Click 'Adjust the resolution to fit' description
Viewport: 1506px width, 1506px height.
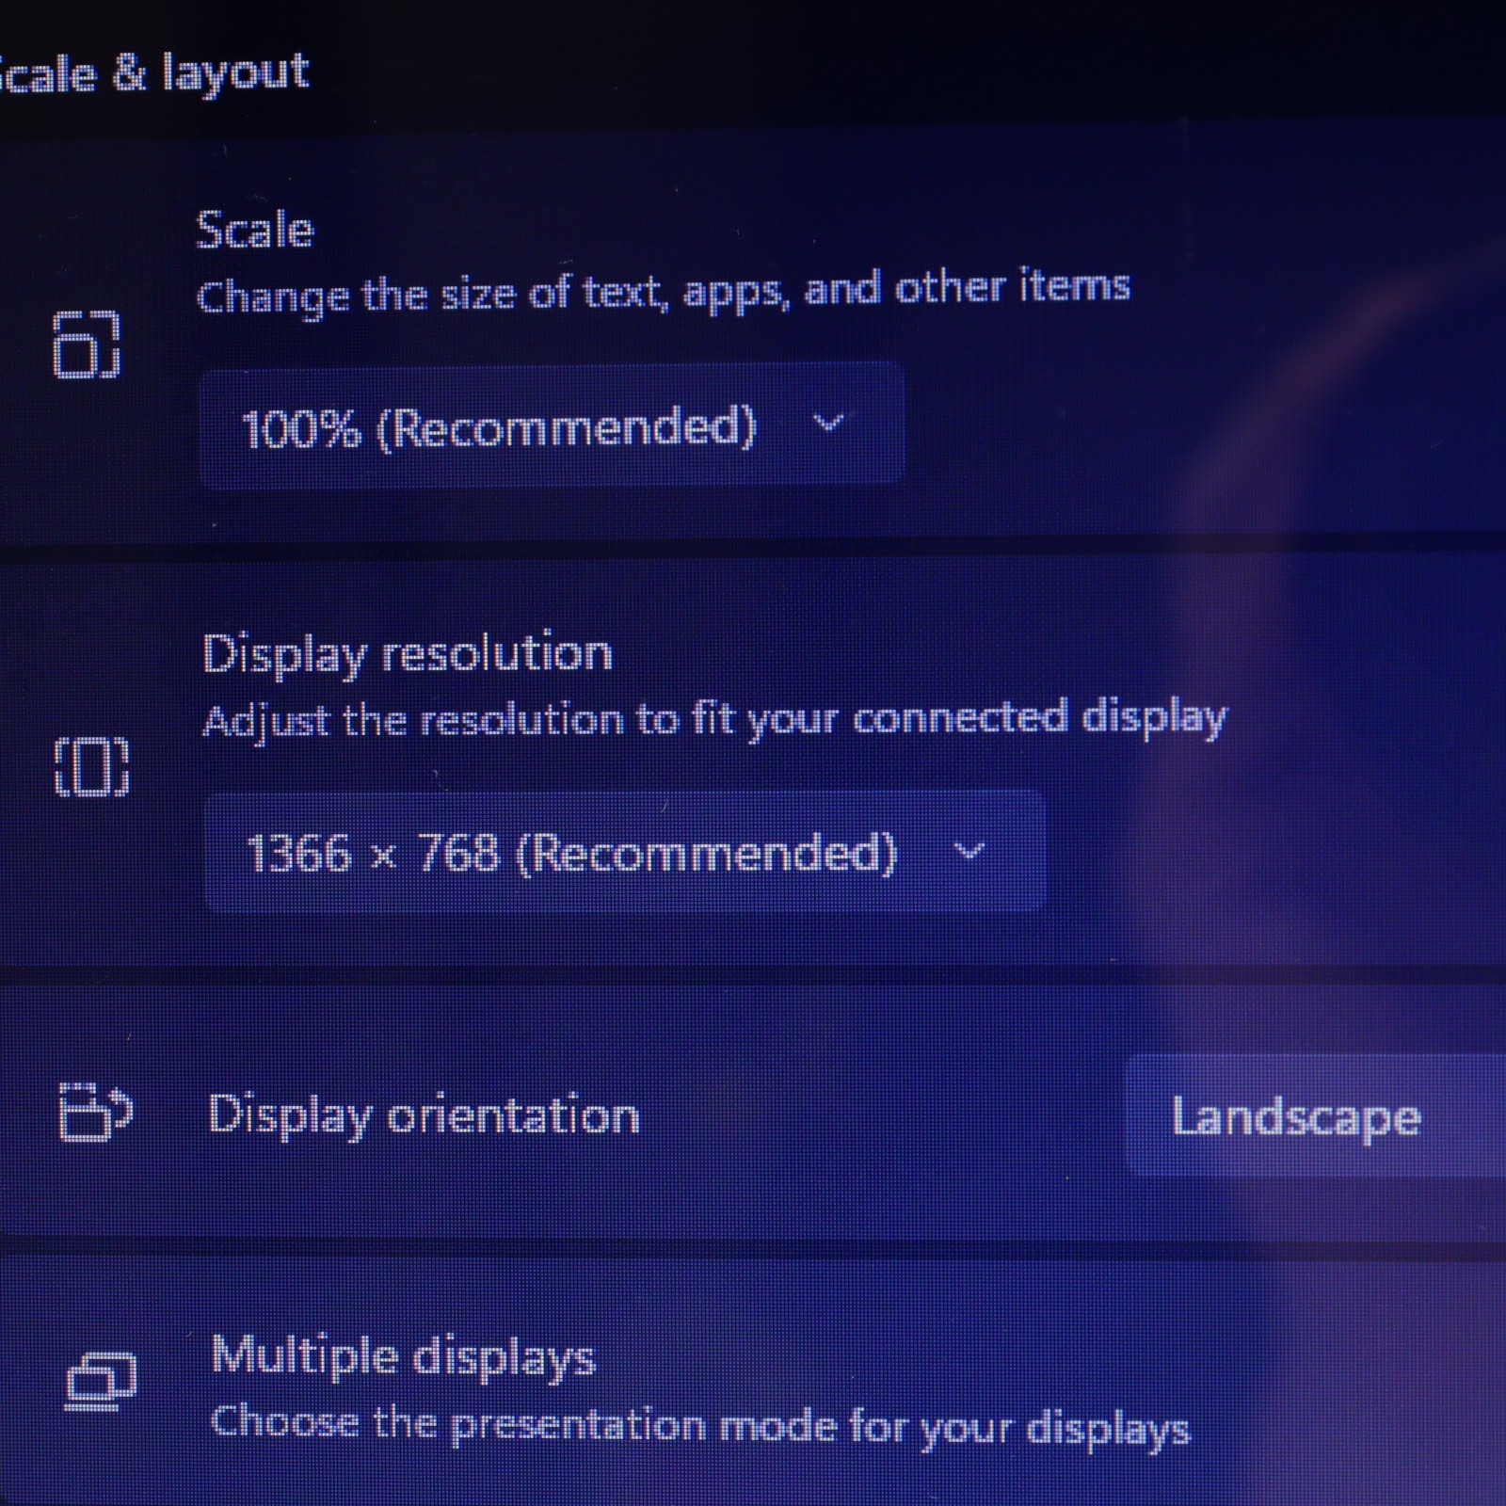click(x=714, y=720)
